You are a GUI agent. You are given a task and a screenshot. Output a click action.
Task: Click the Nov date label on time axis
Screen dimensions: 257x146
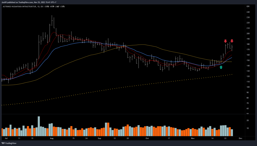(193, 138)
